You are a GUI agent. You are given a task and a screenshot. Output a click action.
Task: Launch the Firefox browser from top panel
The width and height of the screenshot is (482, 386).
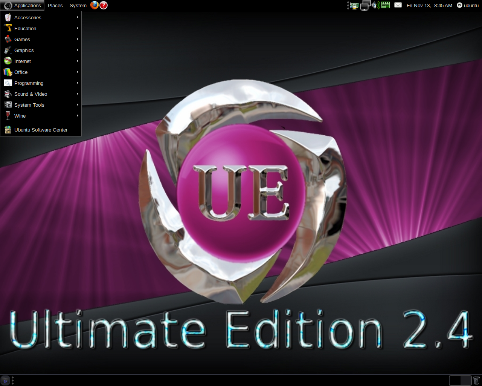[x=94, y=5]
